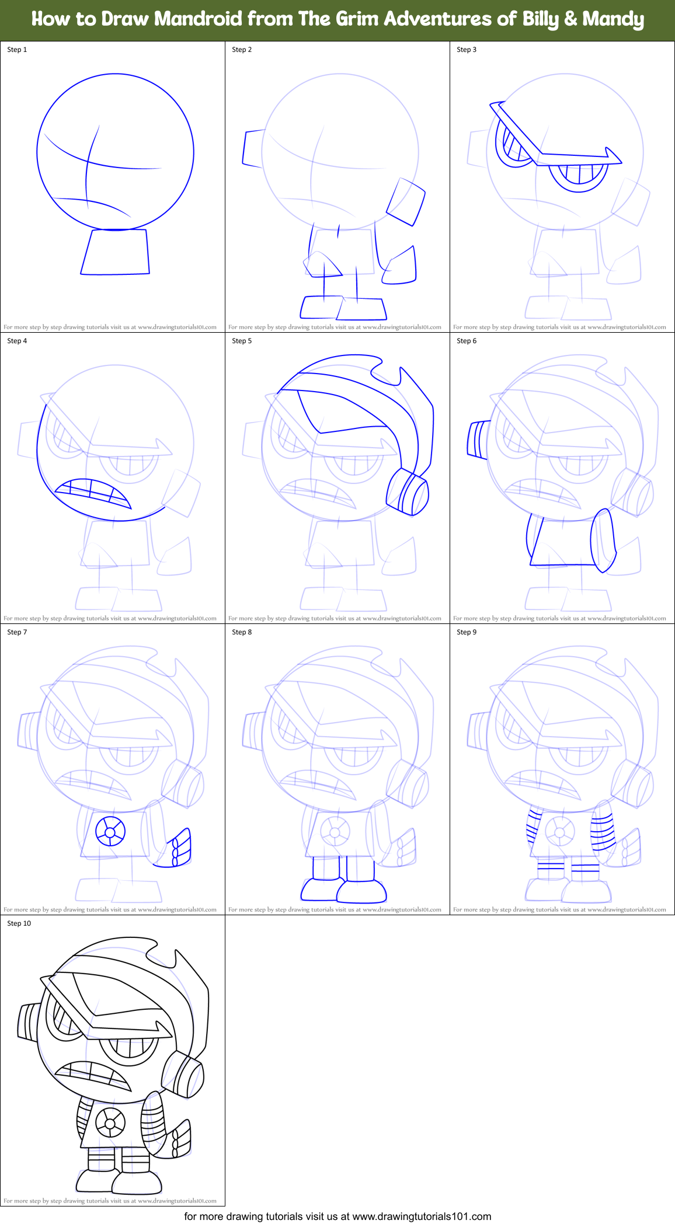The height and width of the screenshot is (1224, 675).
Task: Click the Step 6 drawing thumbnail
Action: click(562, 478)
